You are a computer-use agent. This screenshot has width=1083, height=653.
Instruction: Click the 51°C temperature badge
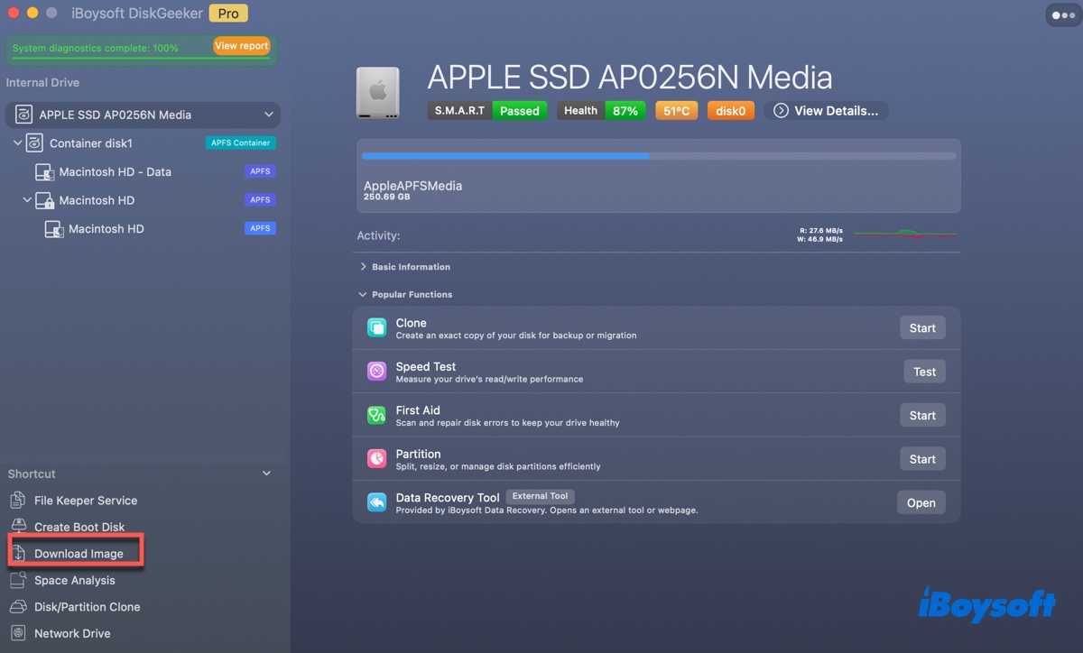pos(676,111)
